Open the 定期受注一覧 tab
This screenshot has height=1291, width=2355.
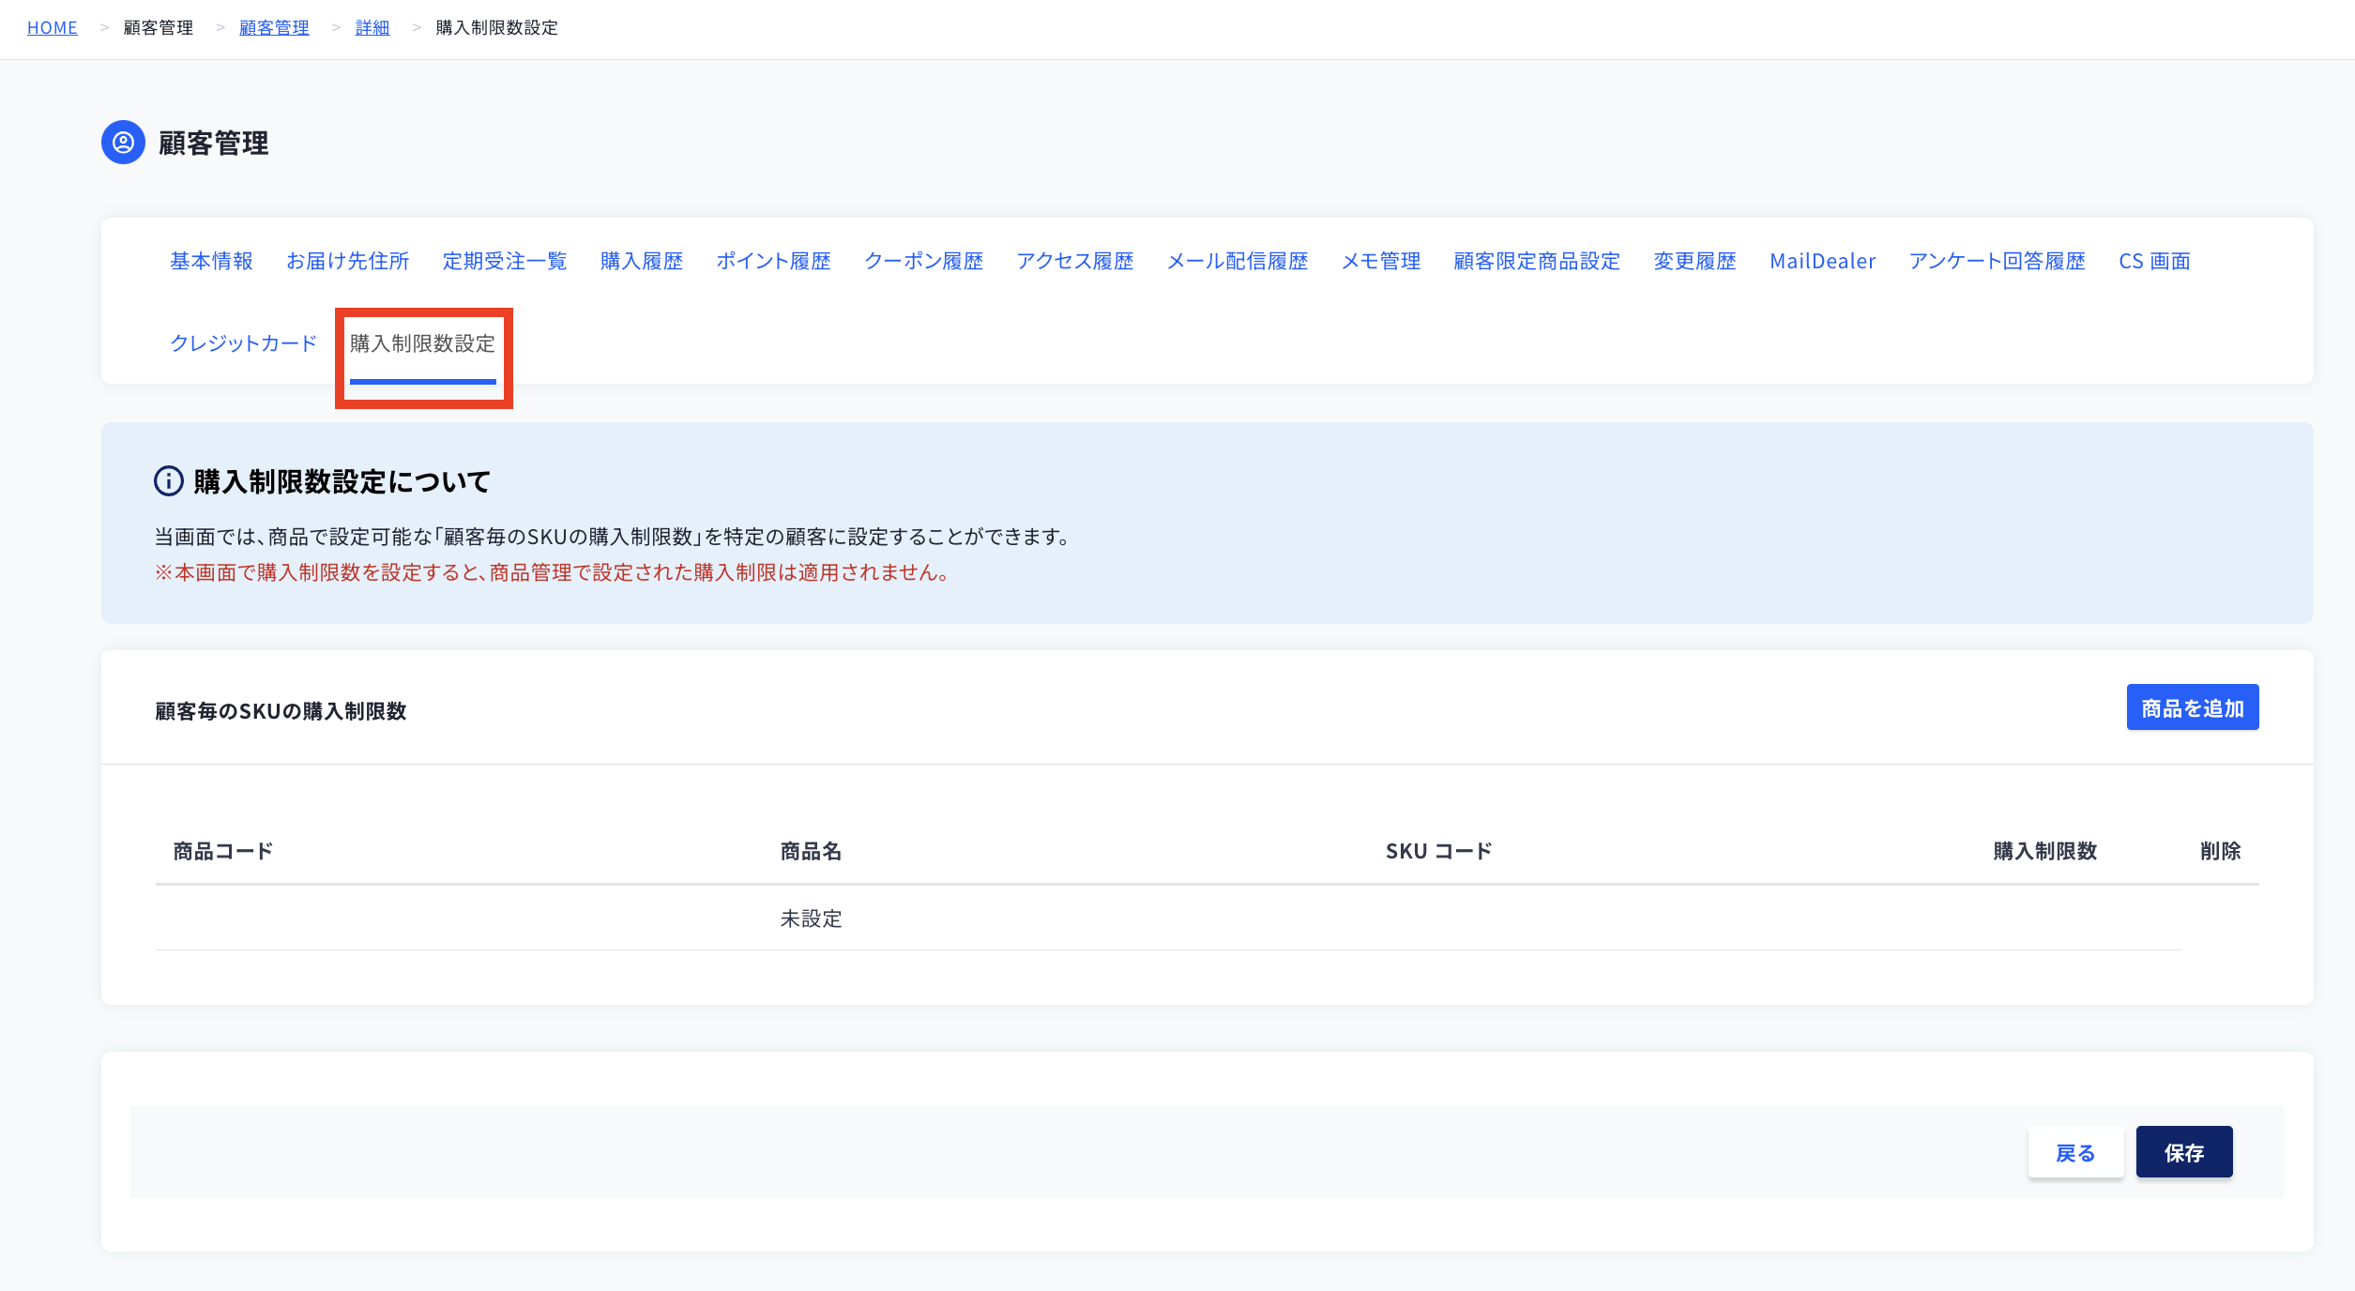click(505, 261)
